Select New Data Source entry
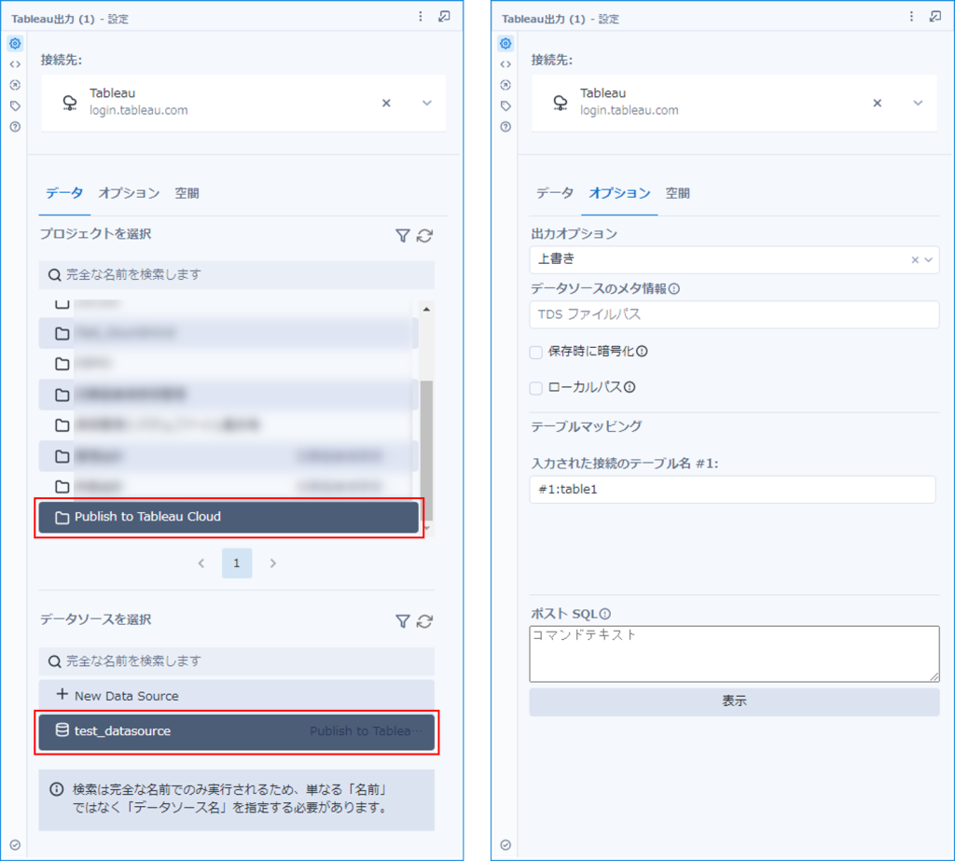955x861 pixels. click(236, 696)
